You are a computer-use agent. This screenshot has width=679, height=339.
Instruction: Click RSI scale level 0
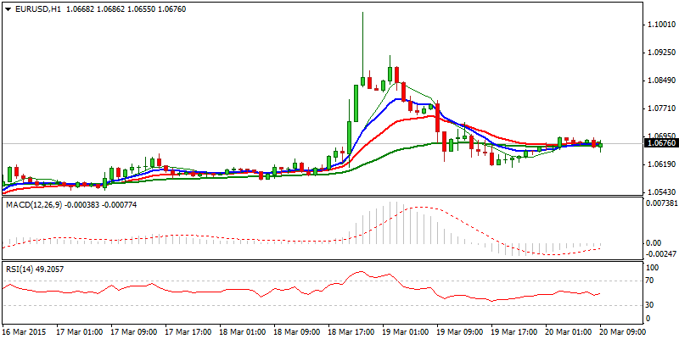click(x=648, y=319)
